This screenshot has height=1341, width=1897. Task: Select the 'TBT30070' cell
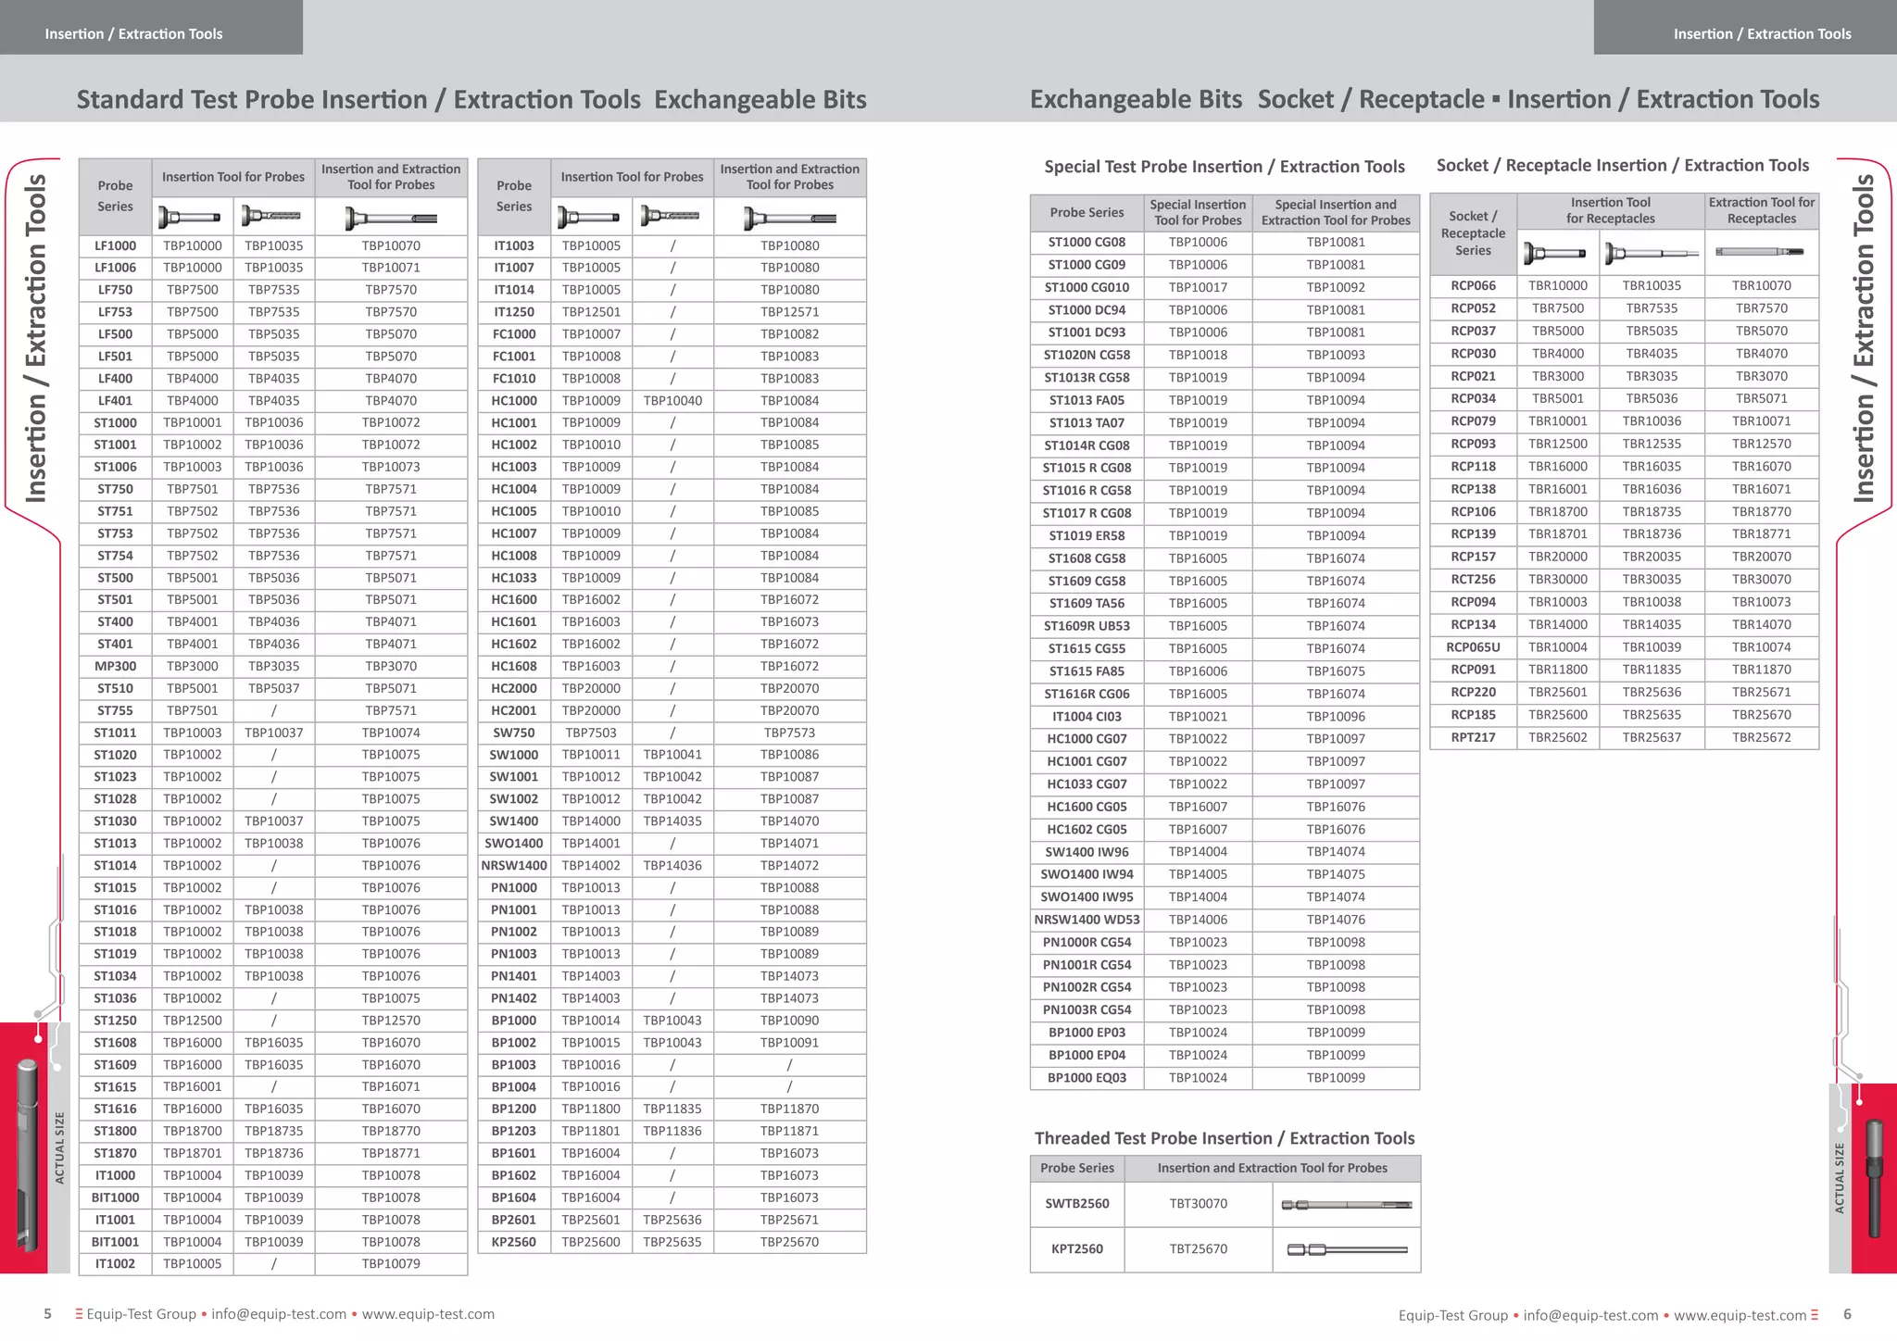click(x=1199, y=1204)
